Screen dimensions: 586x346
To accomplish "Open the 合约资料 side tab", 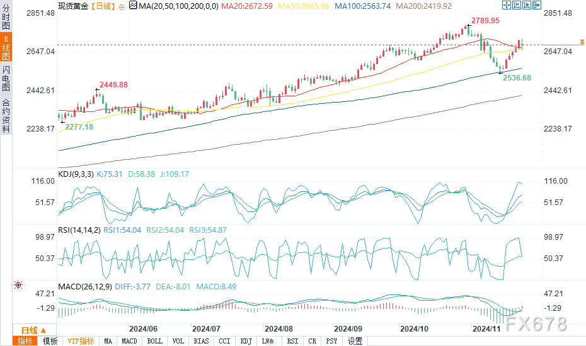I will [x=6, y=116].
